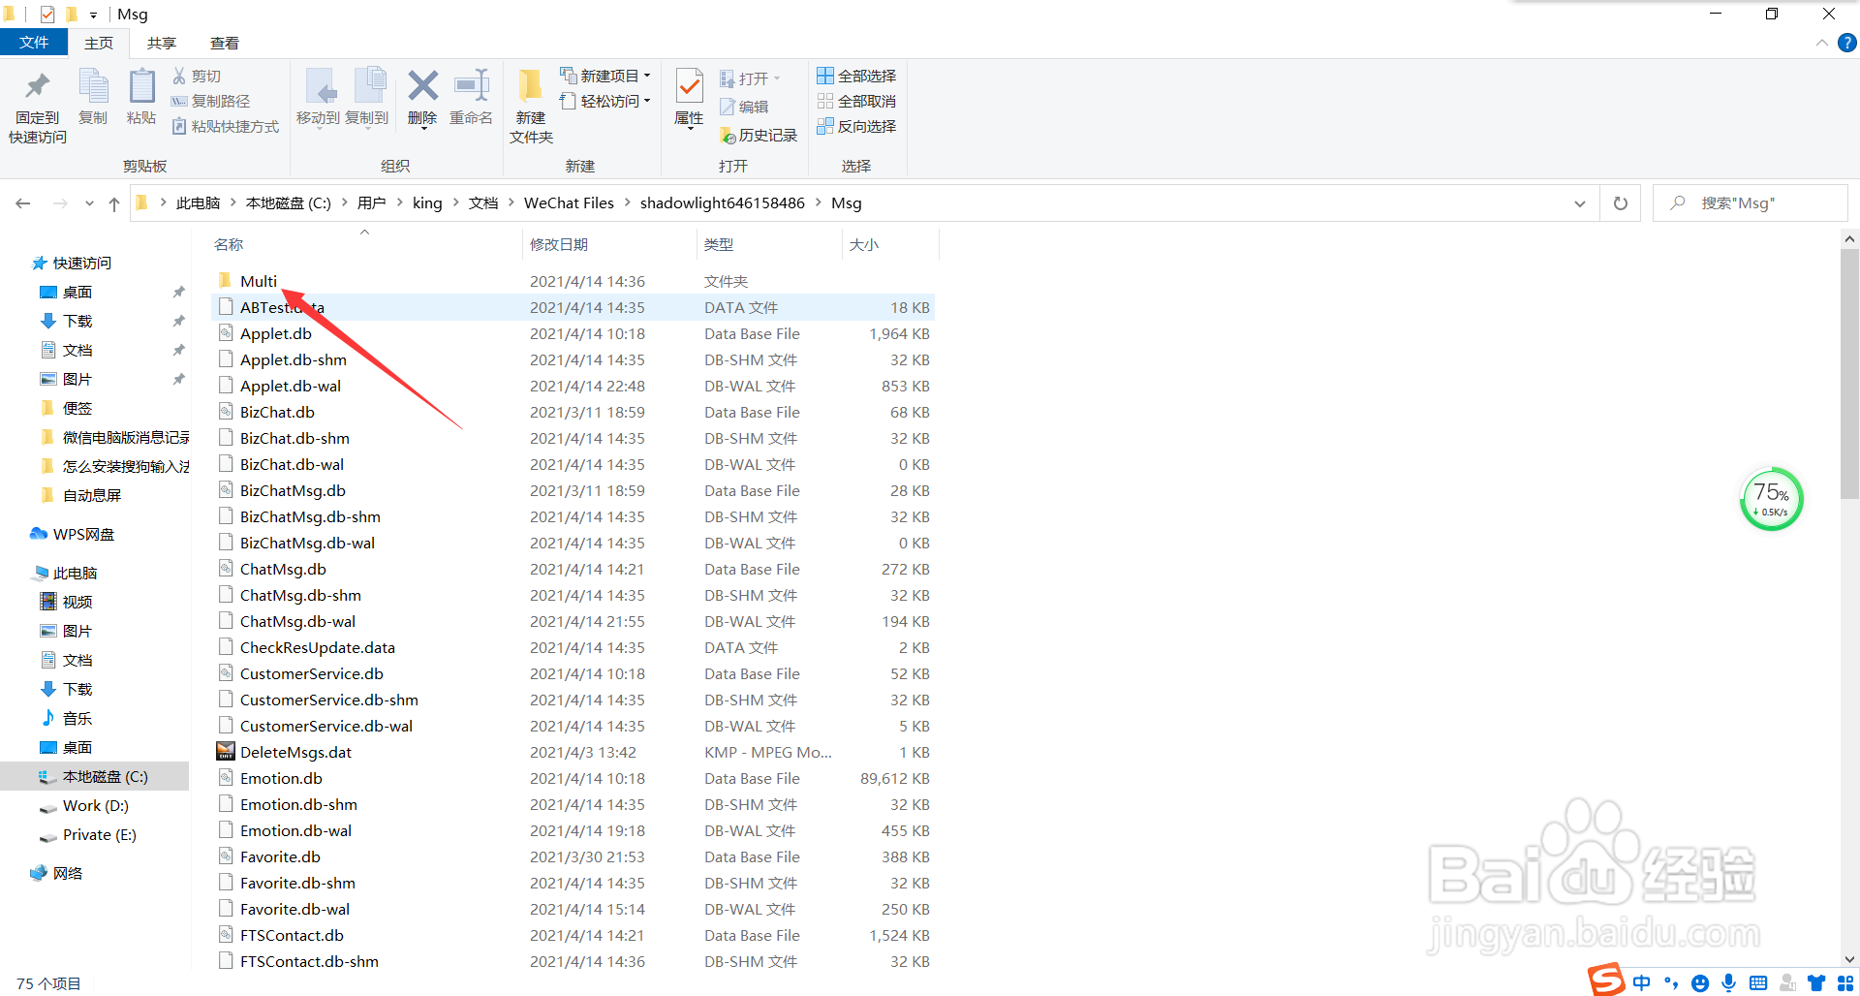Select the Emotion.db file
The image size is (1860, 996).
point(281,778)
